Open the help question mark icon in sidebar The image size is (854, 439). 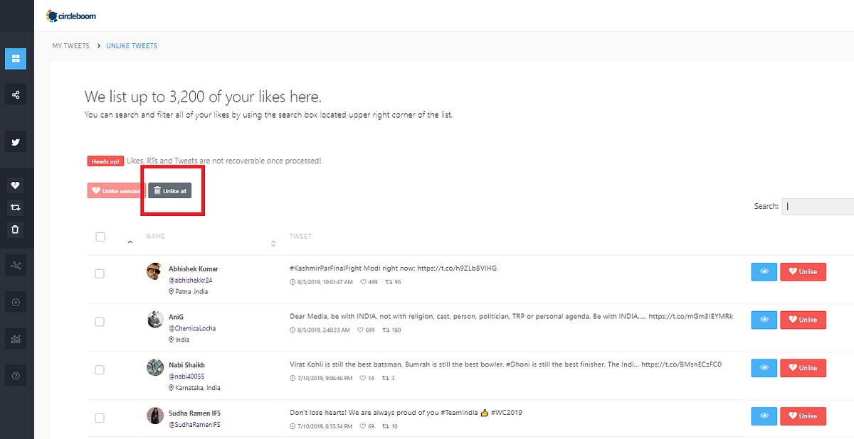[16, 375]
